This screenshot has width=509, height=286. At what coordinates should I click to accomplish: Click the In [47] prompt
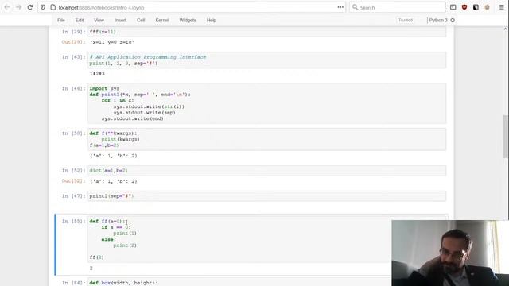pos(74,196)
